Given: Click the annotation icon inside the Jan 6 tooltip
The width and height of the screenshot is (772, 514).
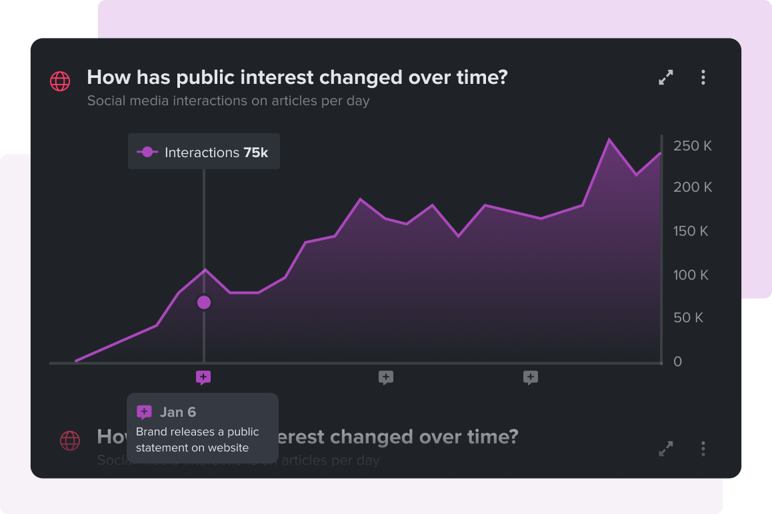Looking at the screenshot, I should pos(144,412).
